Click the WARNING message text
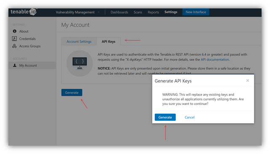Viewport: 270px width, 154px height. point(203,99)
